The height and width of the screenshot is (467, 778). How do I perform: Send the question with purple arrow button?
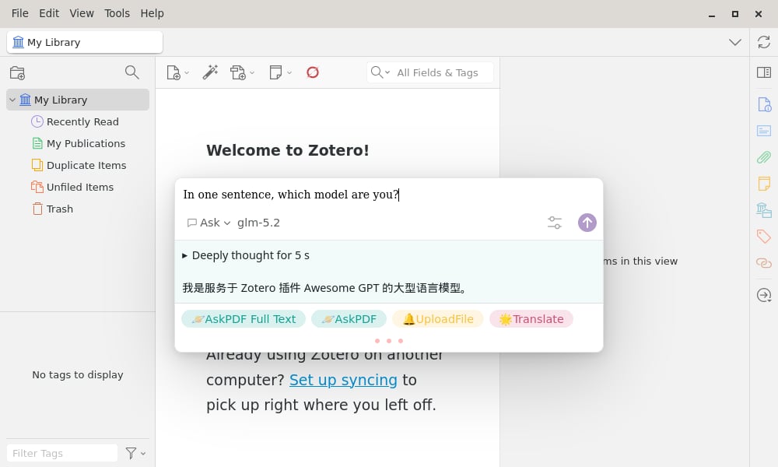[587, 223]
